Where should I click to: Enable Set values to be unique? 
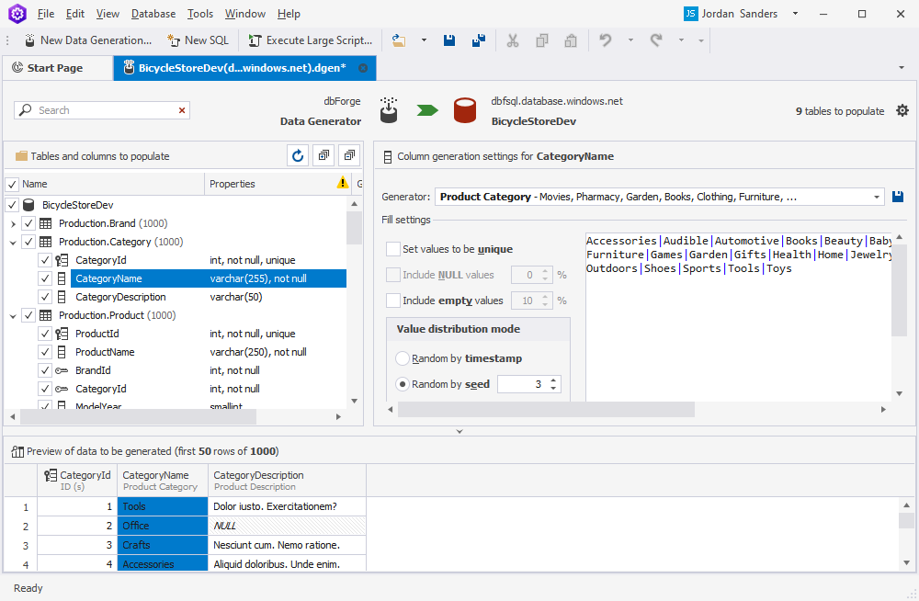point(393,249)
